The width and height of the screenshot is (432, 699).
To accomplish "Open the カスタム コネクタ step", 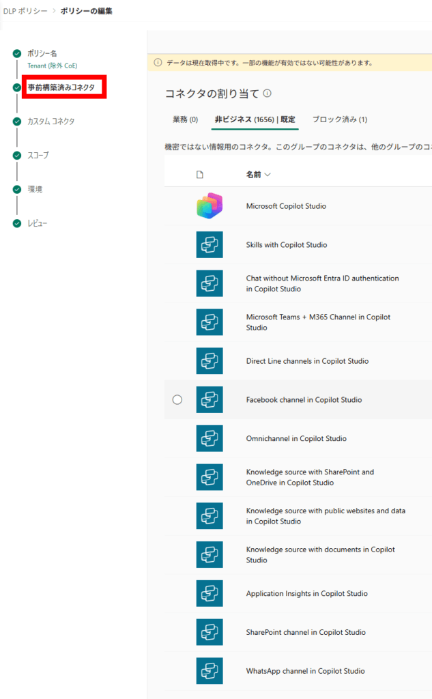I will (x=51, y=122).
